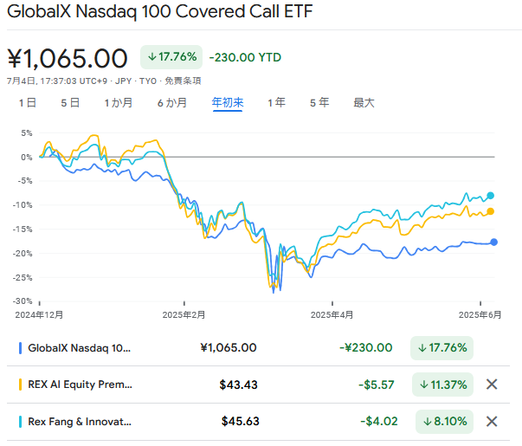Click the -230.00 YTD change text
Viewport: 522px width, 446px height.
point(245,57)
